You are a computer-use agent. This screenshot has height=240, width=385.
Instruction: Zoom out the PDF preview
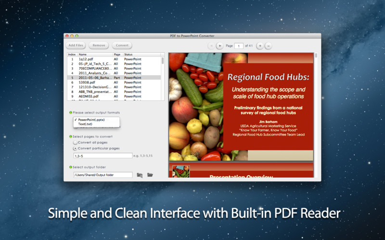tap(269, 46)
